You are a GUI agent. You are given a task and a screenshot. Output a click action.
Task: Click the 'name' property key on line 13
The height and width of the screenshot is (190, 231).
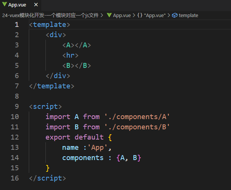coord(70,148)
